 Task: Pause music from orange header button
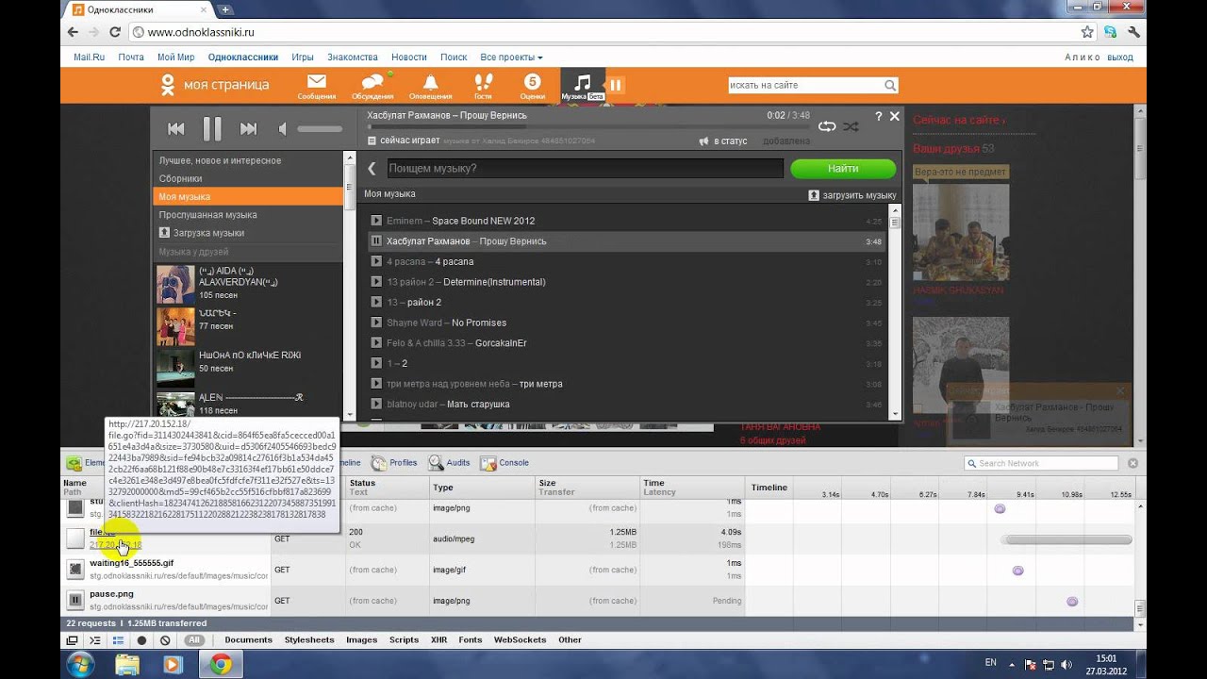[615, 86]
